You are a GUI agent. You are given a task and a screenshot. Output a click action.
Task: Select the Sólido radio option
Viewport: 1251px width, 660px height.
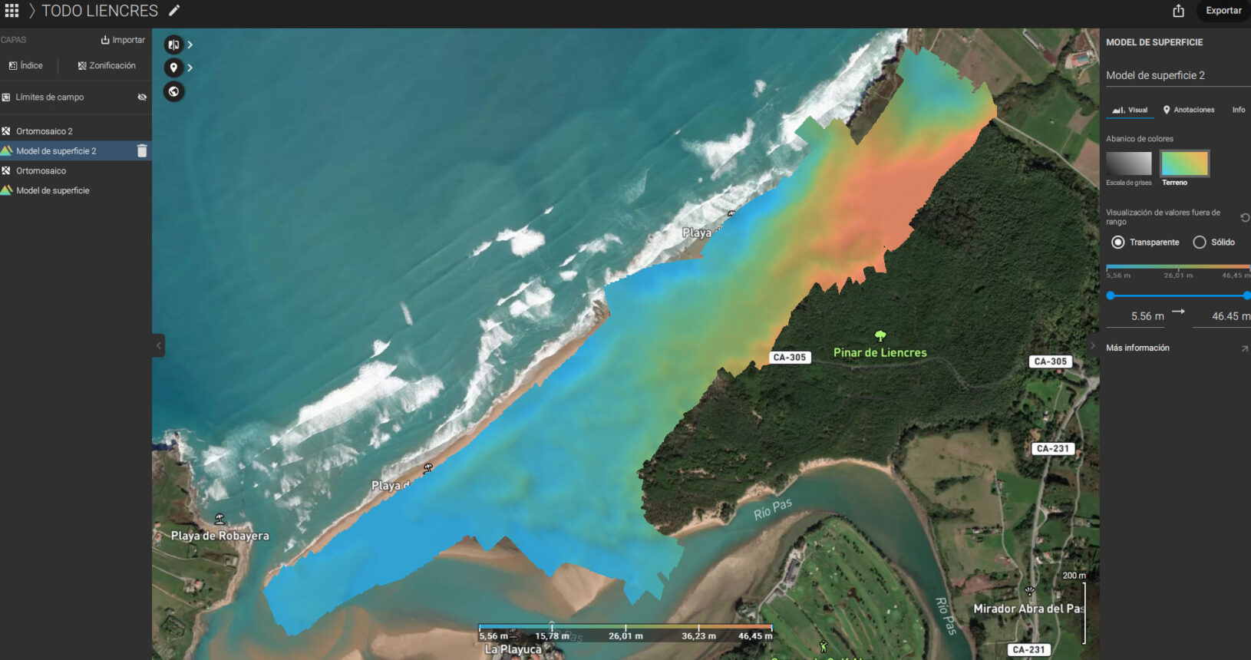[1200, 243]
